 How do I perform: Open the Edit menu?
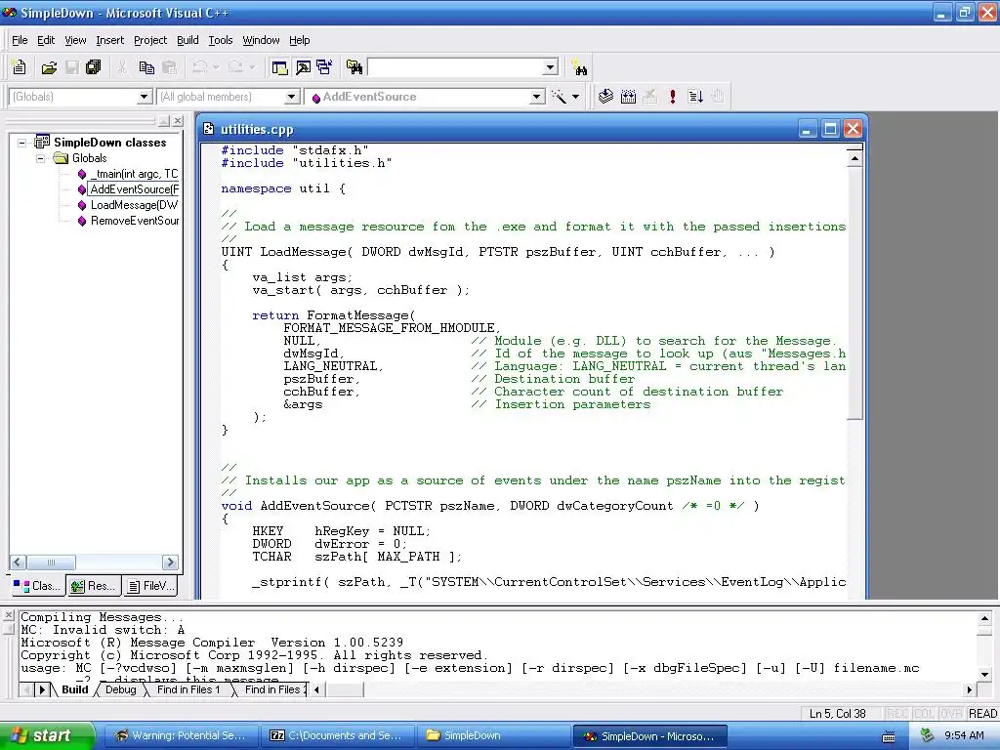pos(46,40)
